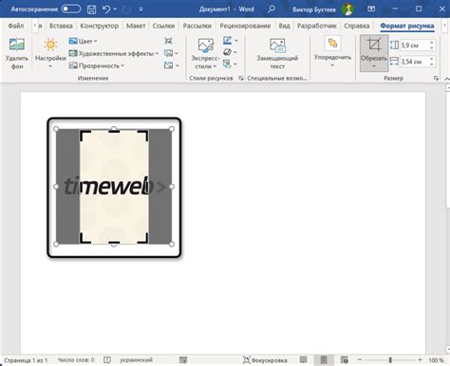The height and width of the screenshot is (366, 450).
Task: Open the Упорядочить arrange menu
Action: pyautogui.click(x=332, y=52)
